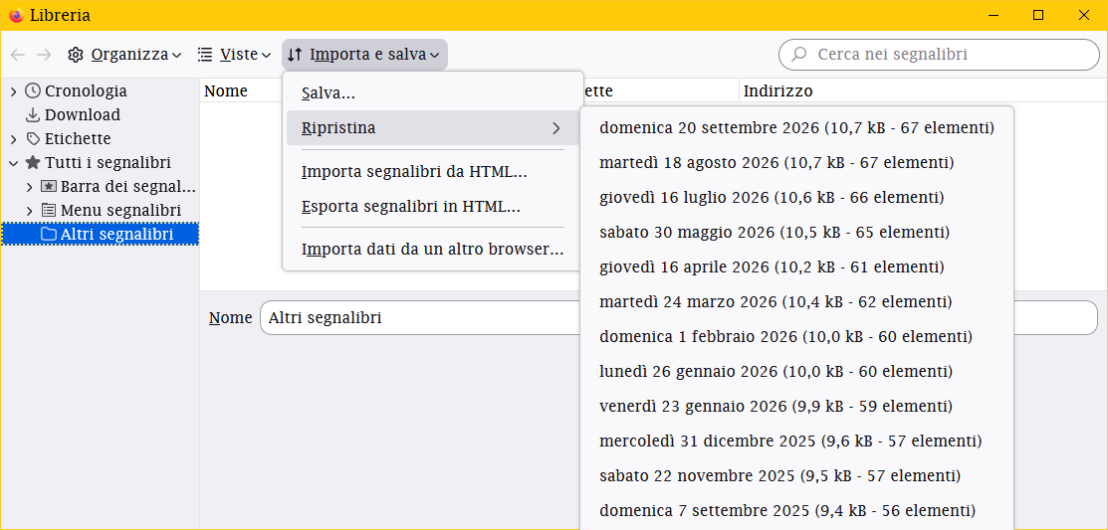Restore backup of martedì 18 agosto 2026
Screen dimensions: 1108x530
point(796,162)
